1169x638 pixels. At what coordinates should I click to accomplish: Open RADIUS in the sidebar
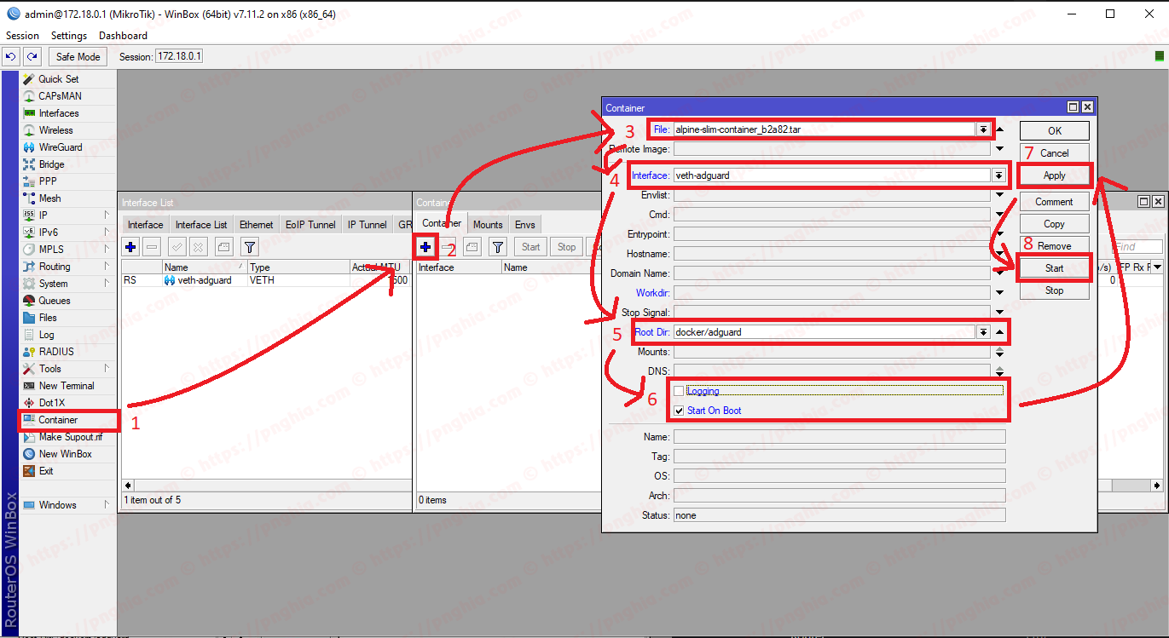(55, 352)
